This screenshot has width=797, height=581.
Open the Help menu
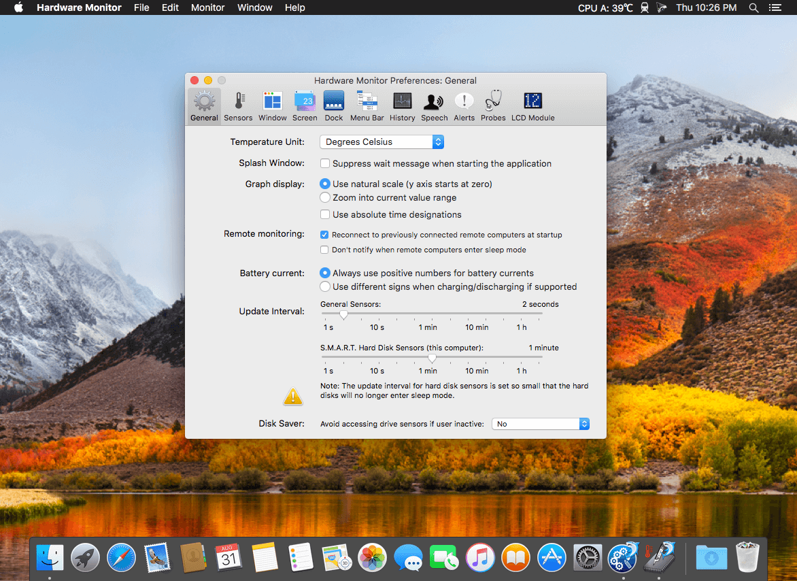(295, 7)
